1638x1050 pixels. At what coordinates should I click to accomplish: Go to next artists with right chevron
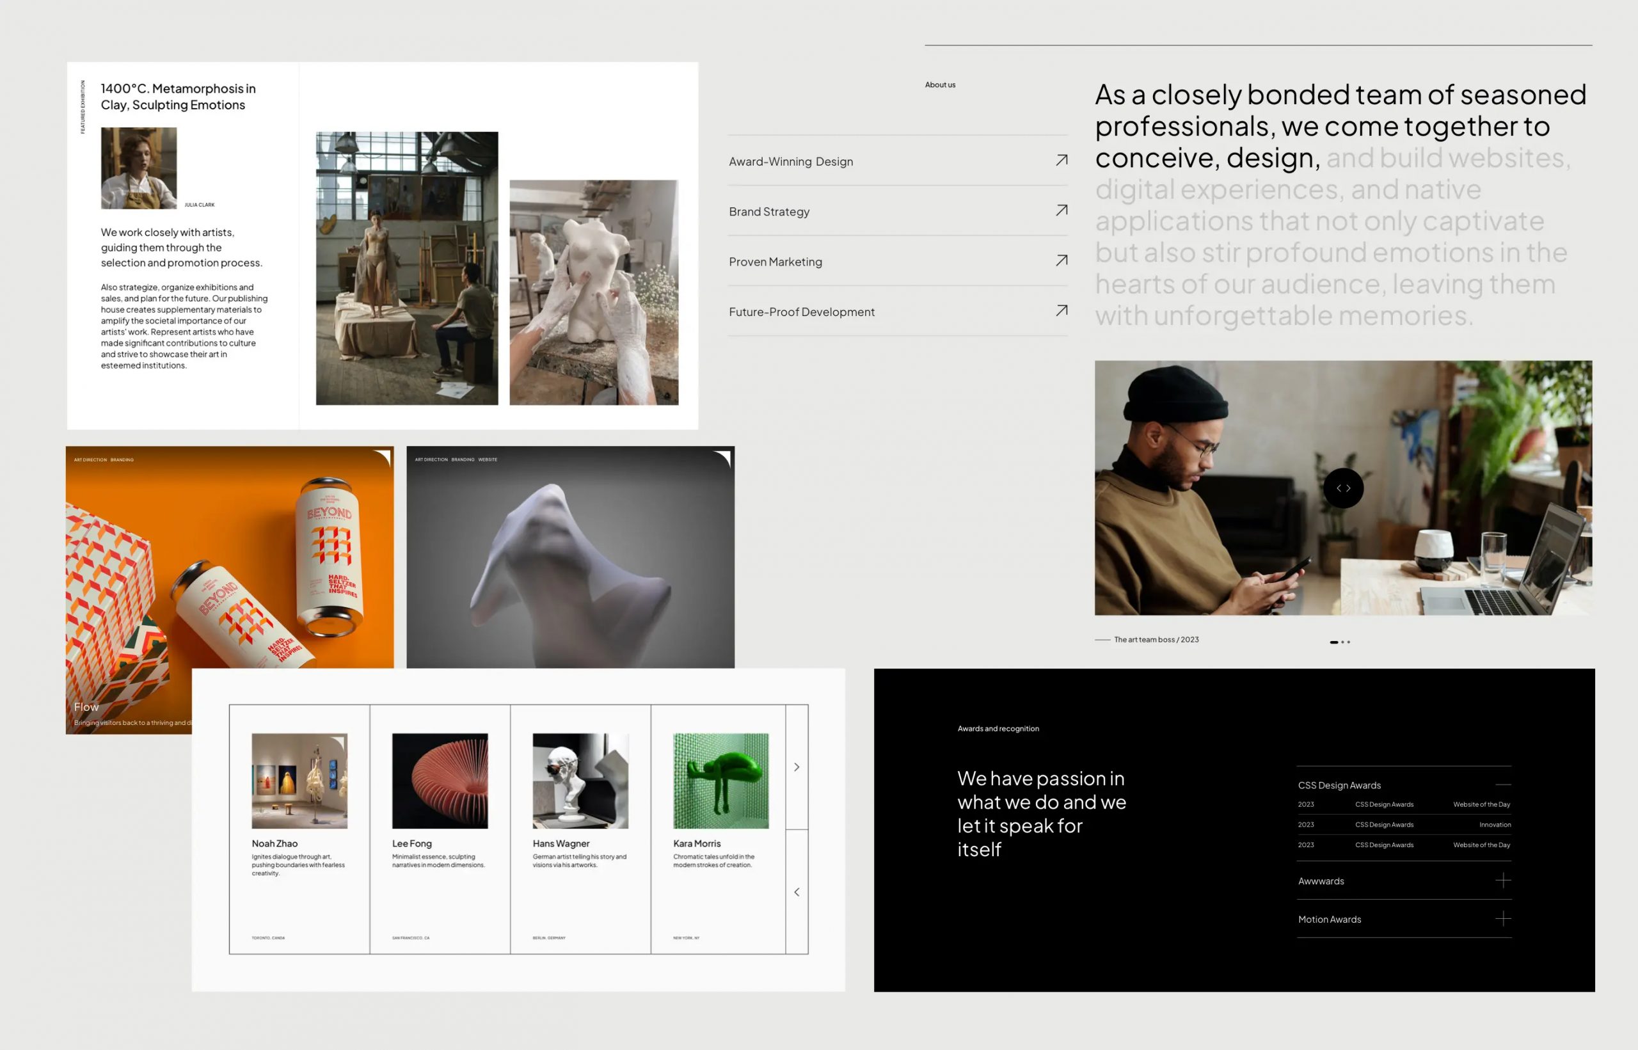coord(796,767)
